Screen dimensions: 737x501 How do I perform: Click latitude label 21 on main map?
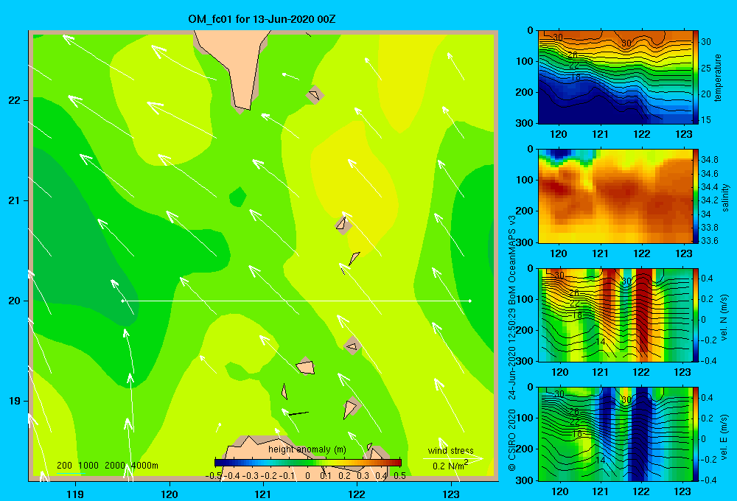[x=15, y=200]
